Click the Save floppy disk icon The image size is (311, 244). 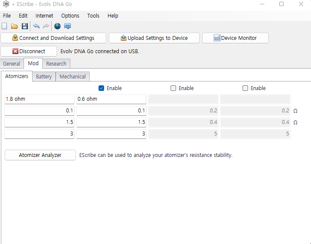[x=24, y=26]
